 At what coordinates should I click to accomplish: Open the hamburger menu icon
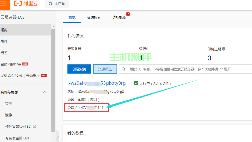(x=3, y=3)
